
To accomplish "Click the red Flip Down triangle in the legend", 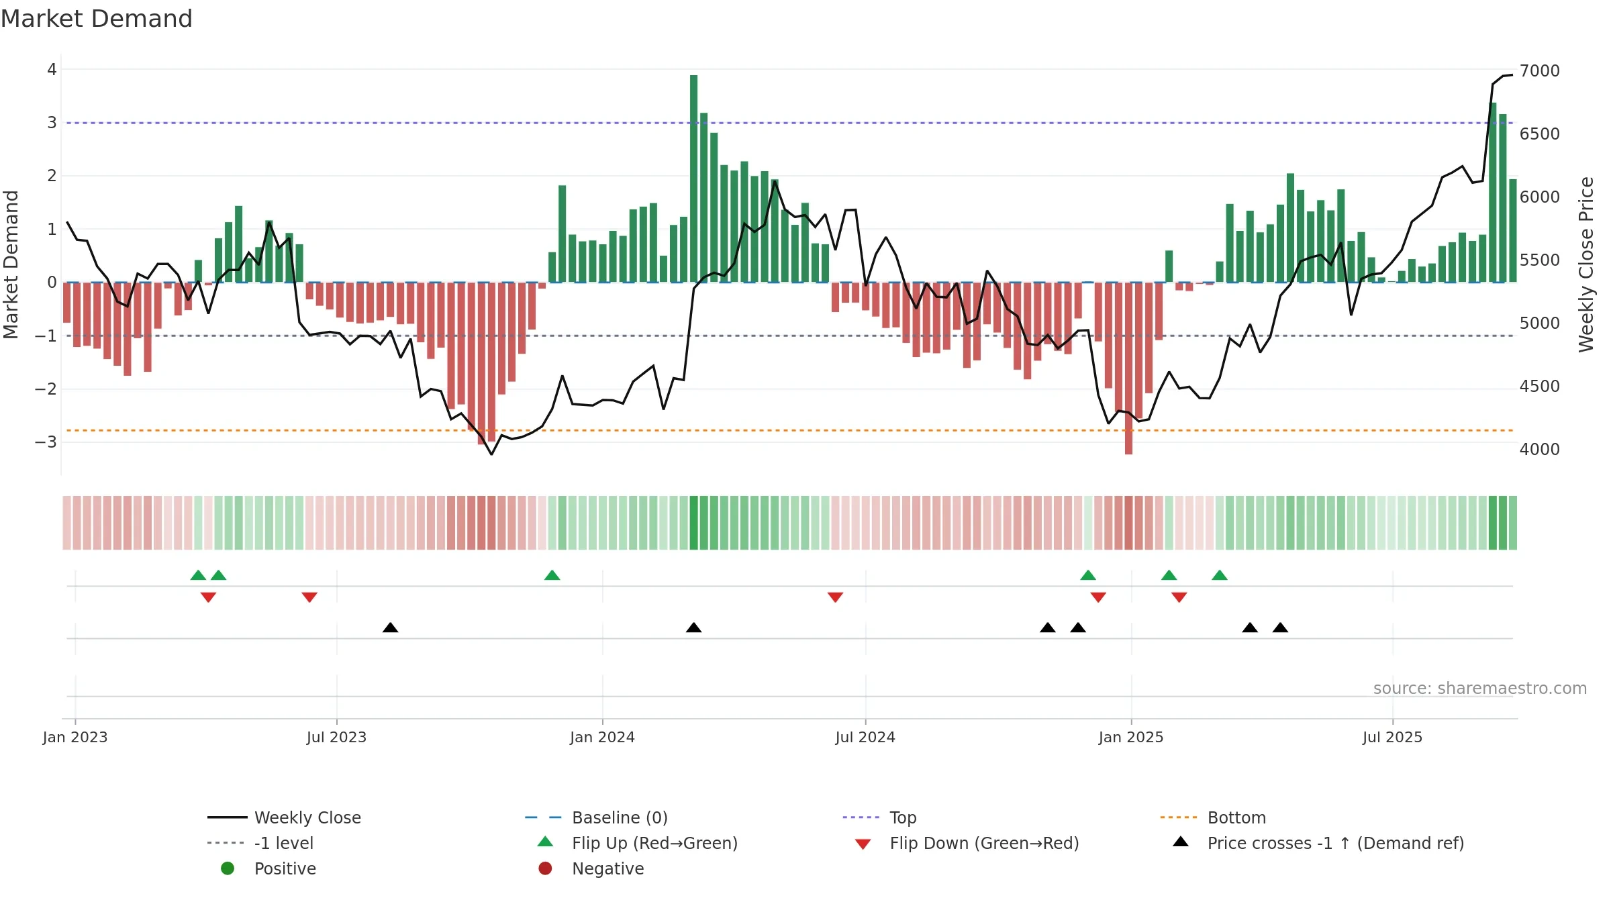I will coord(863,844).
